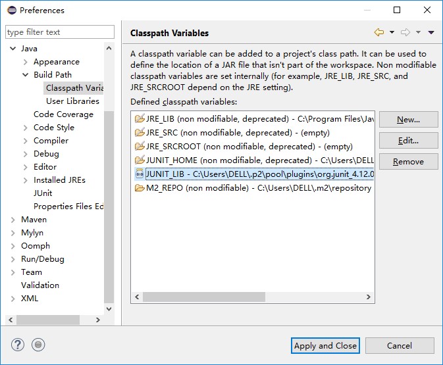Click the Apply and Close button

coord(325,345)
